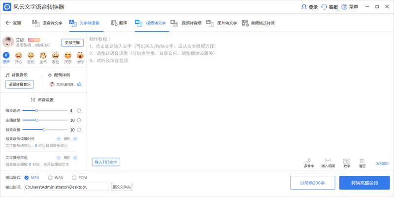
Task: Click the 更换主播 button
Action: [x=72, y=43]
